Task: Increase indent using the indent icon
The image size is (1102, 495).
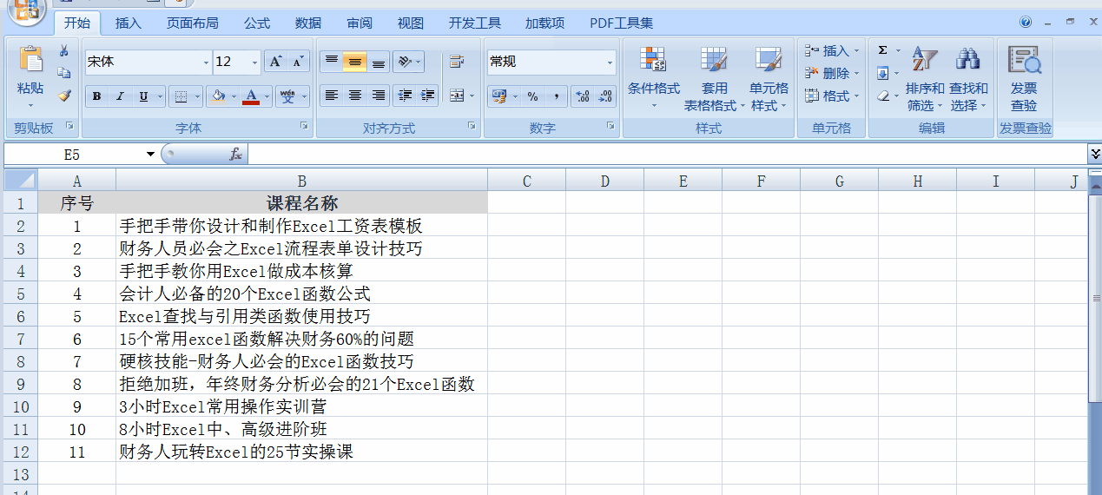Action: pyautogui.click(x=427, y=96)
